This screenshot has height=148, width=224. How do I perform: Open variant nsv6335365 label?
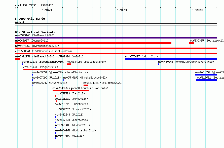click(x=206, y=41)
